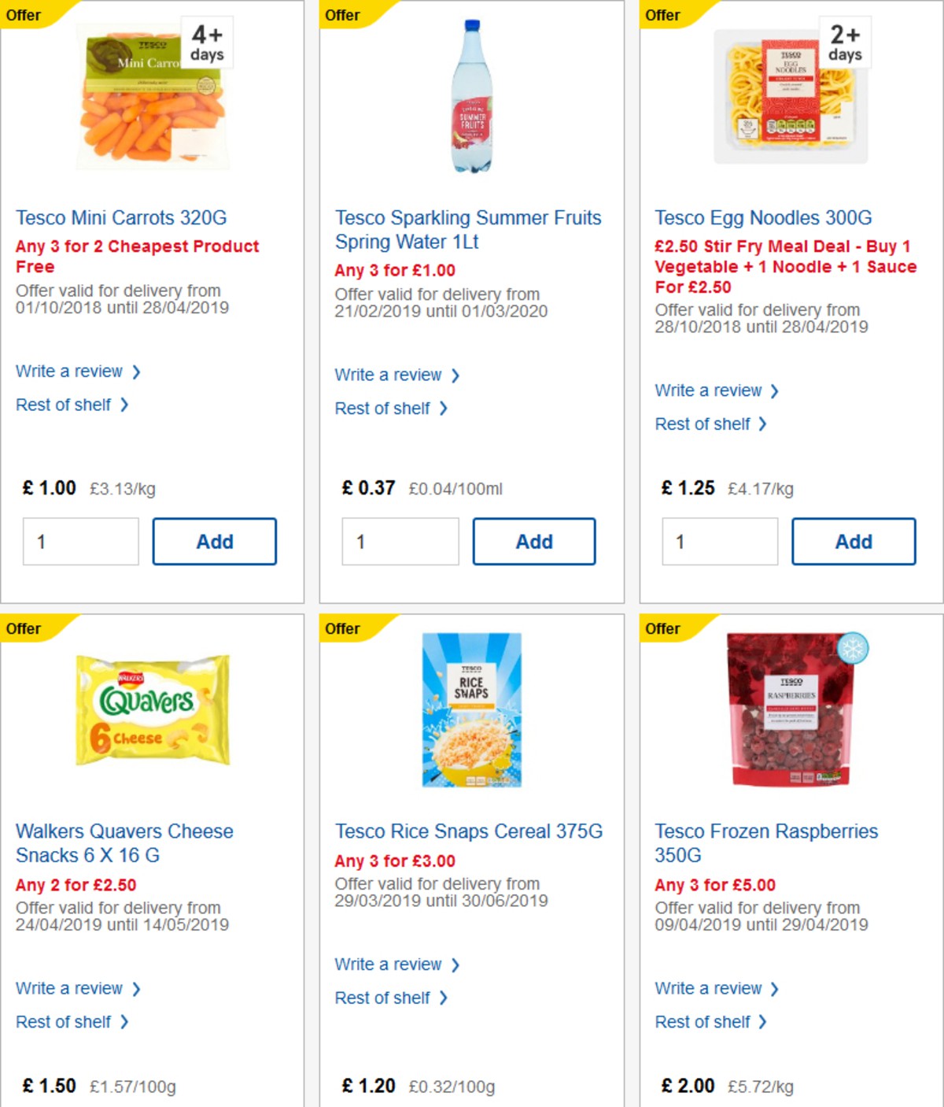Click the quantity field for Egg Noodles
The image size is (944, 1107).
click(x=719, y=541)
